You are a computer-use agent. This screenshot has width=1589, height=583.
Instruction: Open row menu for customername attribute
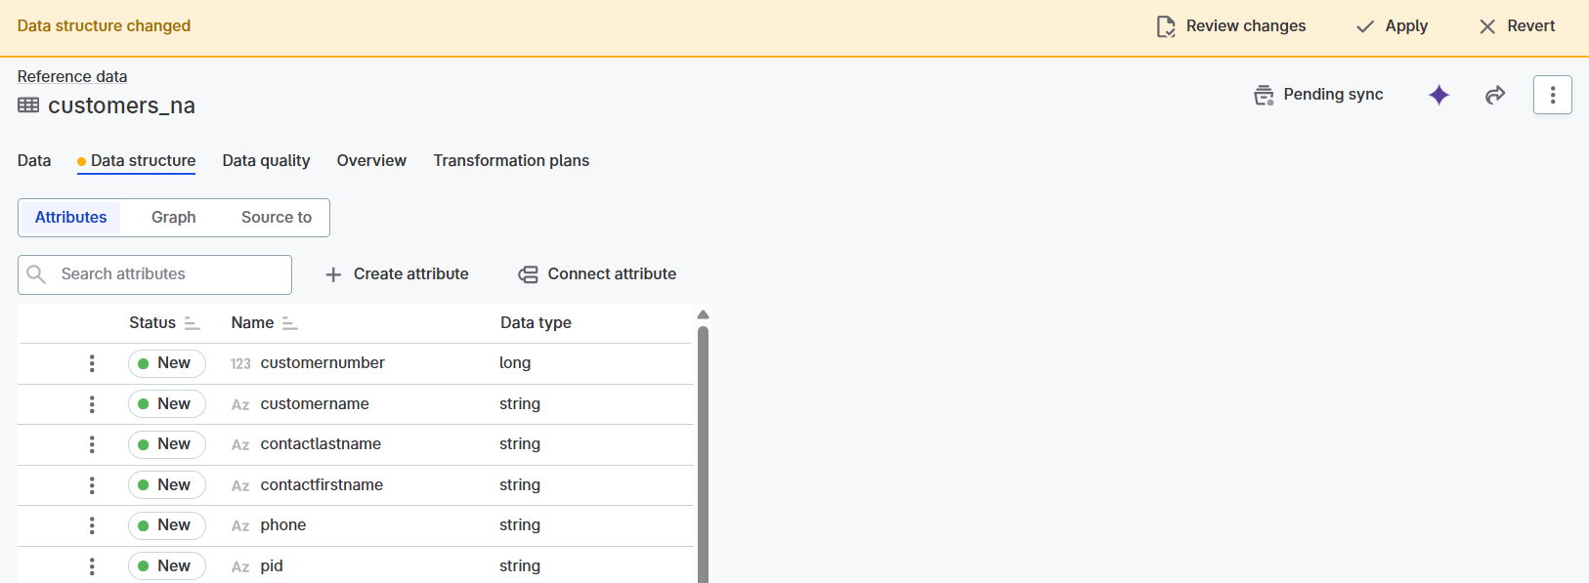[92, 404]
